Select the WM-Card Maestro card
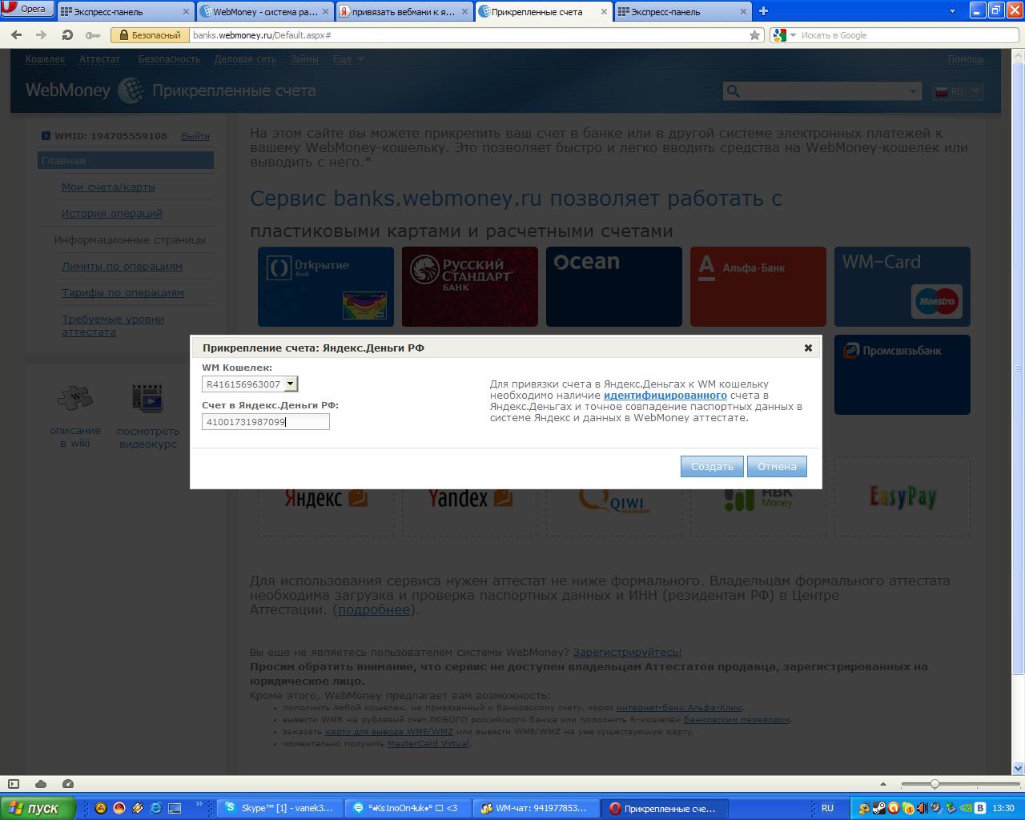 click(x=902, y=287)
